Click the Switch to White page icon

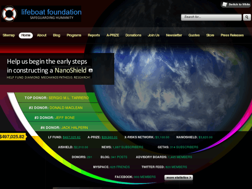point(225,5)
